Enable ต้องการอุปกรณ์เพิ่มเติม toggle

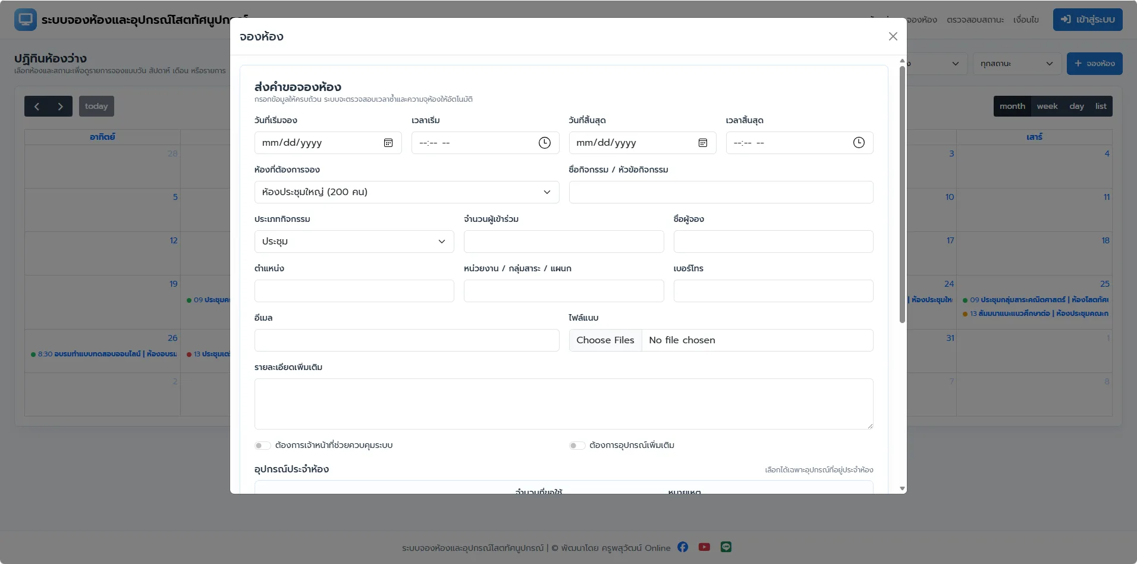tap(577, 446)
